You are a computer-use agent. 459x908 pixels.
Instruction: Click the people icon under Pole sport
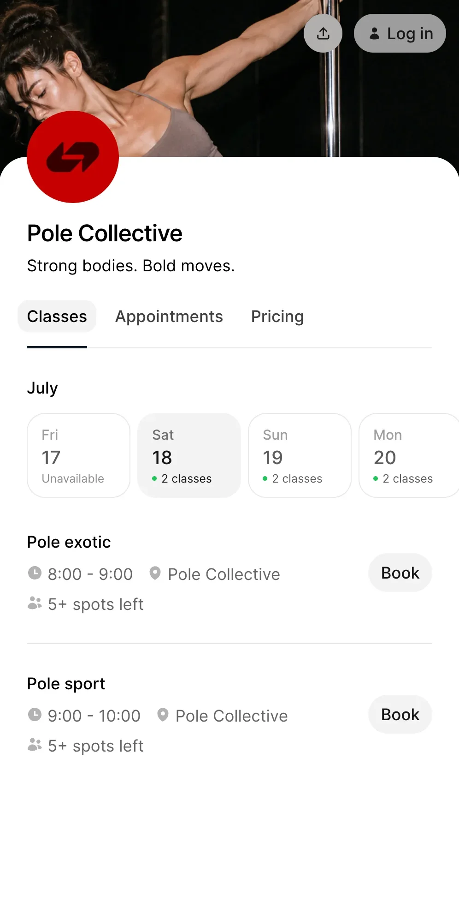coord(35,745)
